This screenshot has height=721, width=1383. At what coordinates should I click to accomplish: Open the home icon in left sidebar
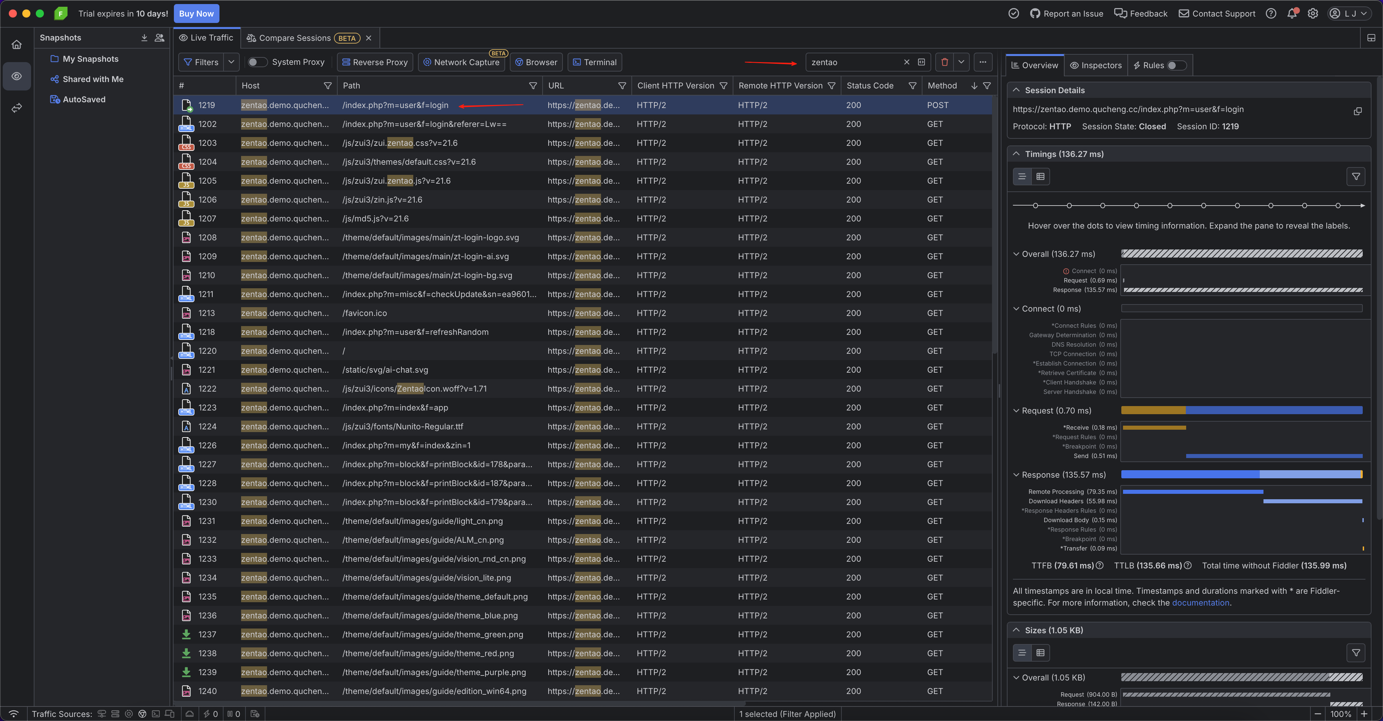pos(17,45)
